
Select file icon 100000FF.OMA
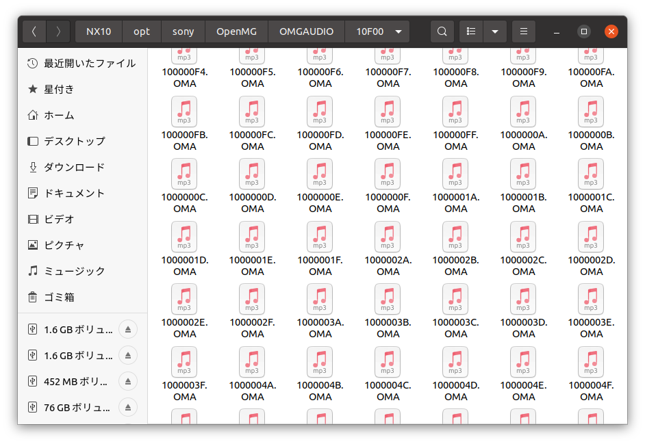pyautogui.click(x=455, y=112)
